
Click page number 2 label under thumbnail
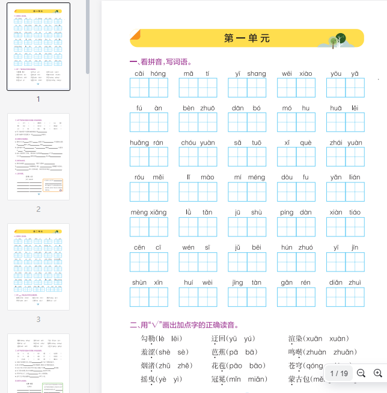click(x=38, y=209)
